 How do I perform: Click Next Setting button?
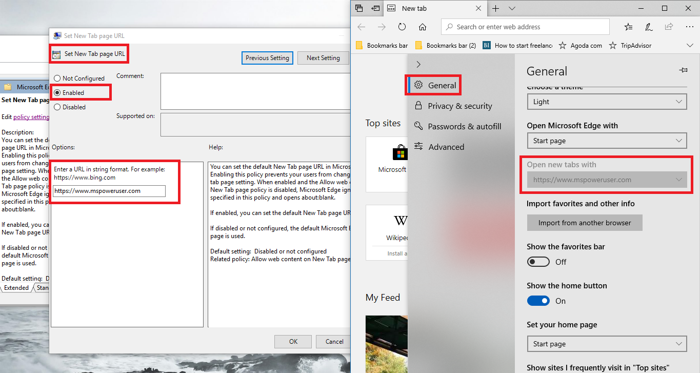[x=323, y=58]
